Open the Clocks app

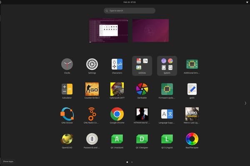67,64
